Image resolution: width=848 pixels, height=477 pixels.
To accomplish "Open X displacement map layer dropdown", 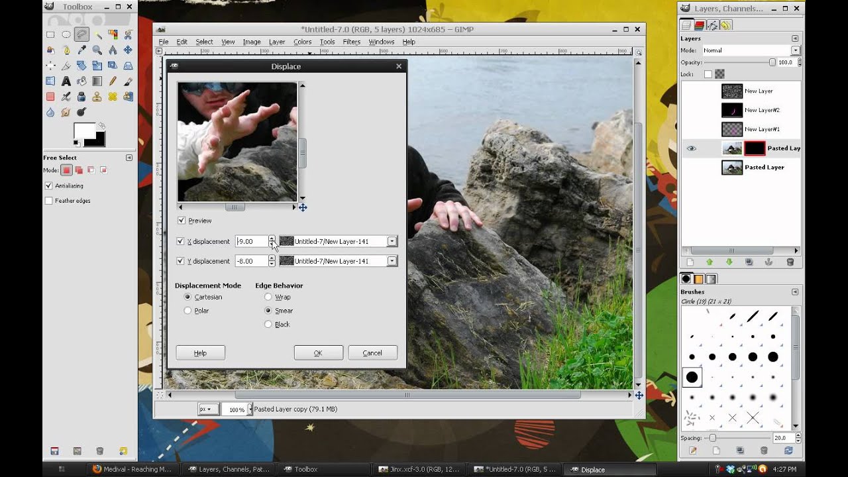I will point(339,241).
